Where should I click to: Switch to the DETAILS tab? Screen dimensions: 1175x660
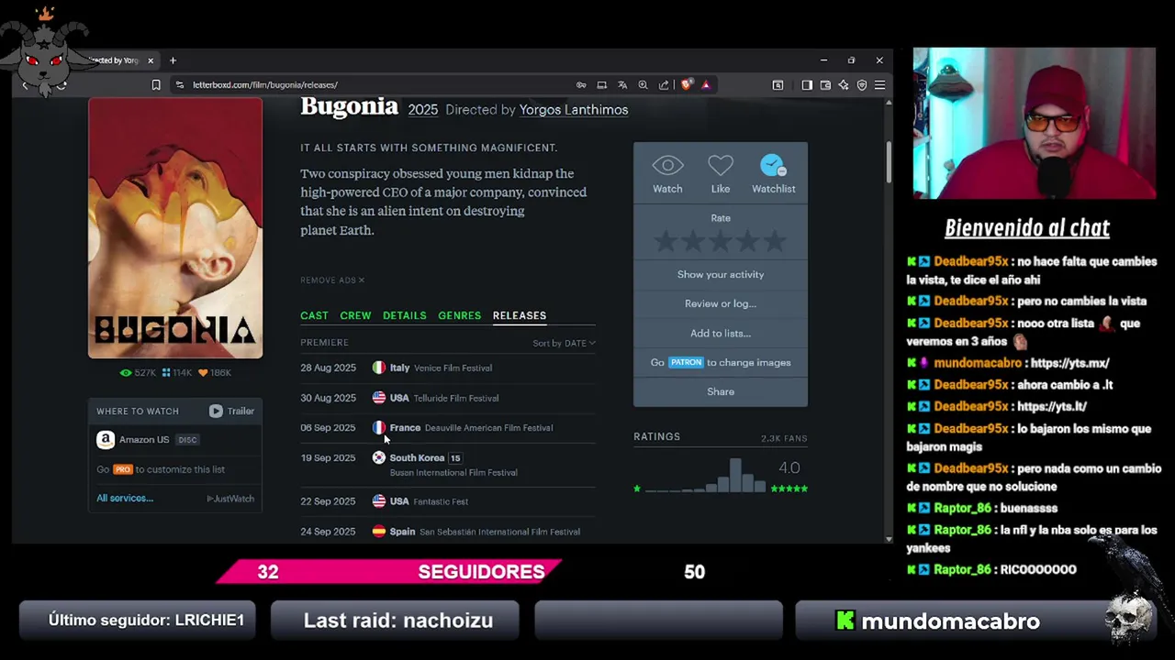pos(404,315)
